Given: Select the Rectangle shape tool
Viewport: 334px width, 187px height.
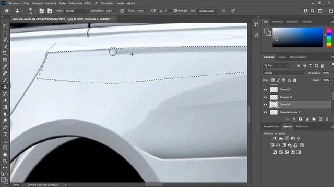Looking at the screenshot, I should pos(5,148).
